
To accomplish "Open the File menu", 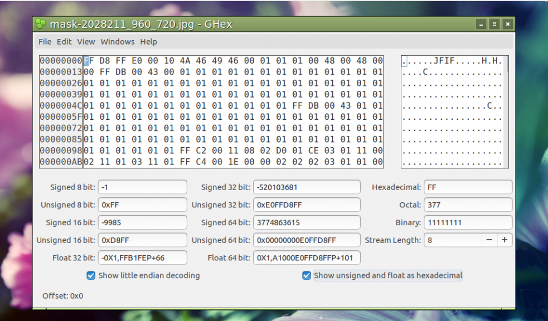I will tap(45, 42).
